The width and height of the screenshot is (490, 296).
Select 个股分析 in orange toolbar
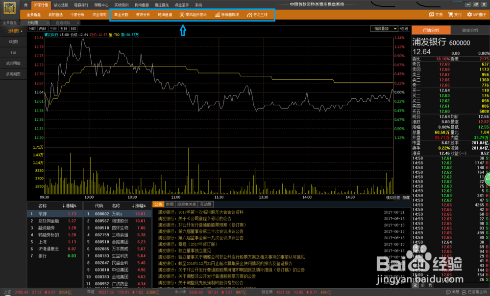(x=77, y=15)
